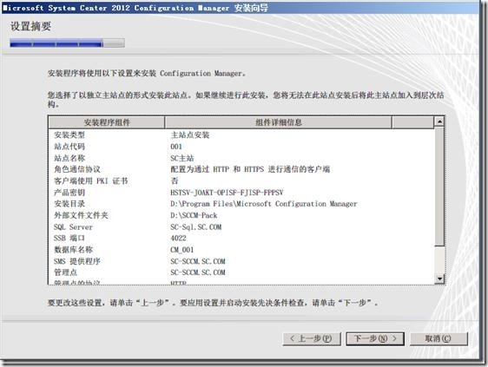Viewport: 488px width, 367px height.
Task: Select the 外部文件文件夹 row label
Action: (x=81, y=215)
